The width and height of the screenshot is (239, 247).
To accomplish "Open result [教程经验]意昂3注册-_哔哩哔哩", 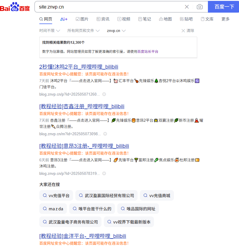I will pyautogui.click(x=84, y=146).
